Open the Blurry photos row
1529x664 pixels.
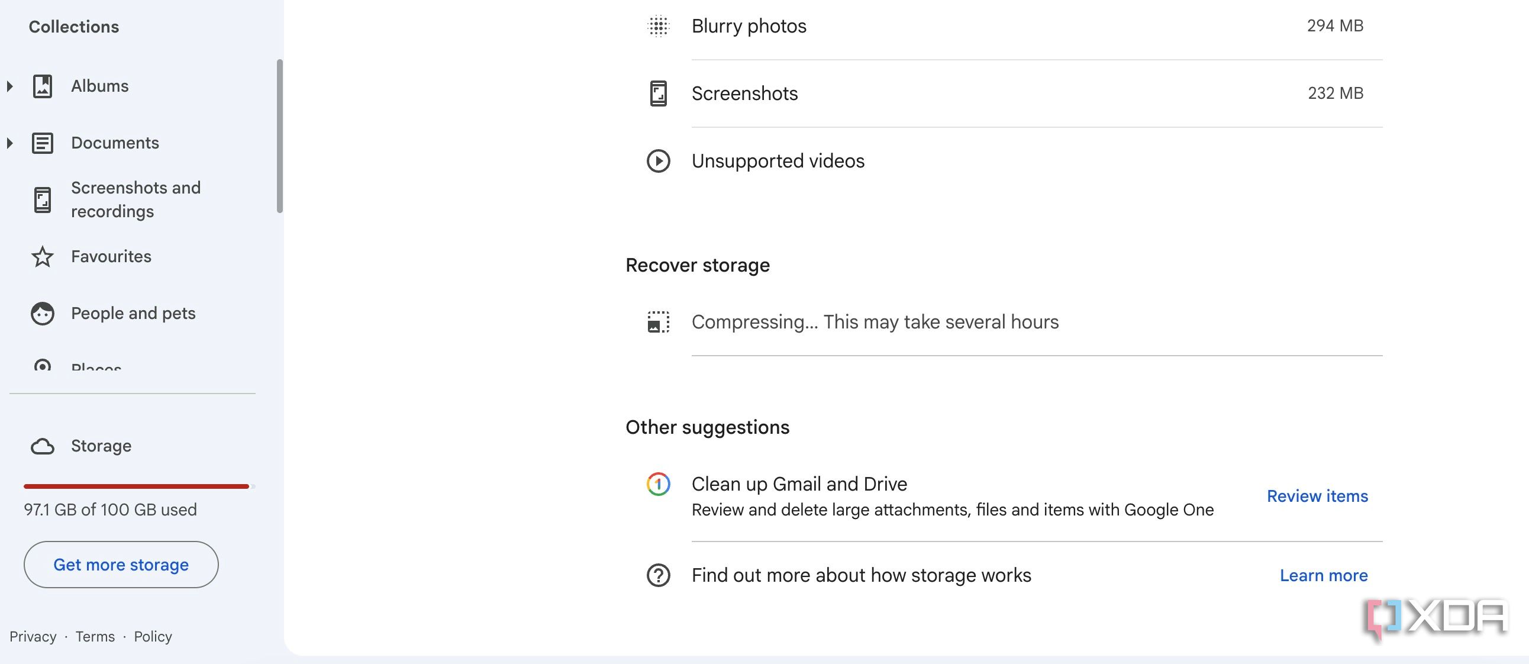pos(1015,26)
